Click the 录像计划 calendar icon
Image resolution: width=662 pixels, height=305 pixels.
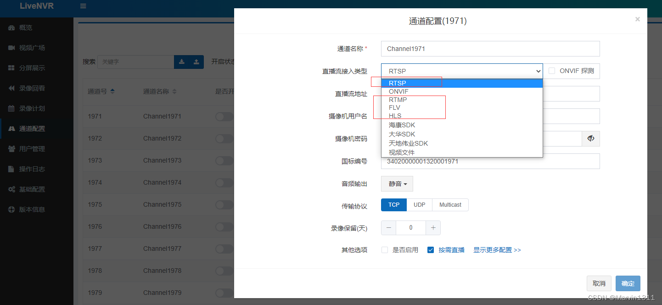click(x=11, y=108)
